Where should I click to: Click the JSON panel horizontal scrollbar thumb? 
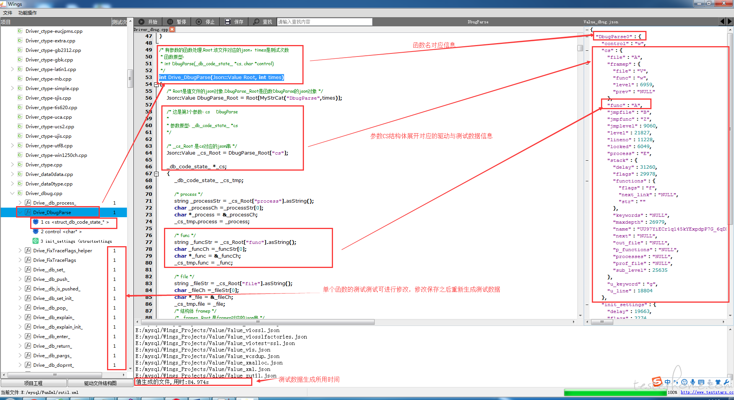pyautogui.click(x=602, y=322)
